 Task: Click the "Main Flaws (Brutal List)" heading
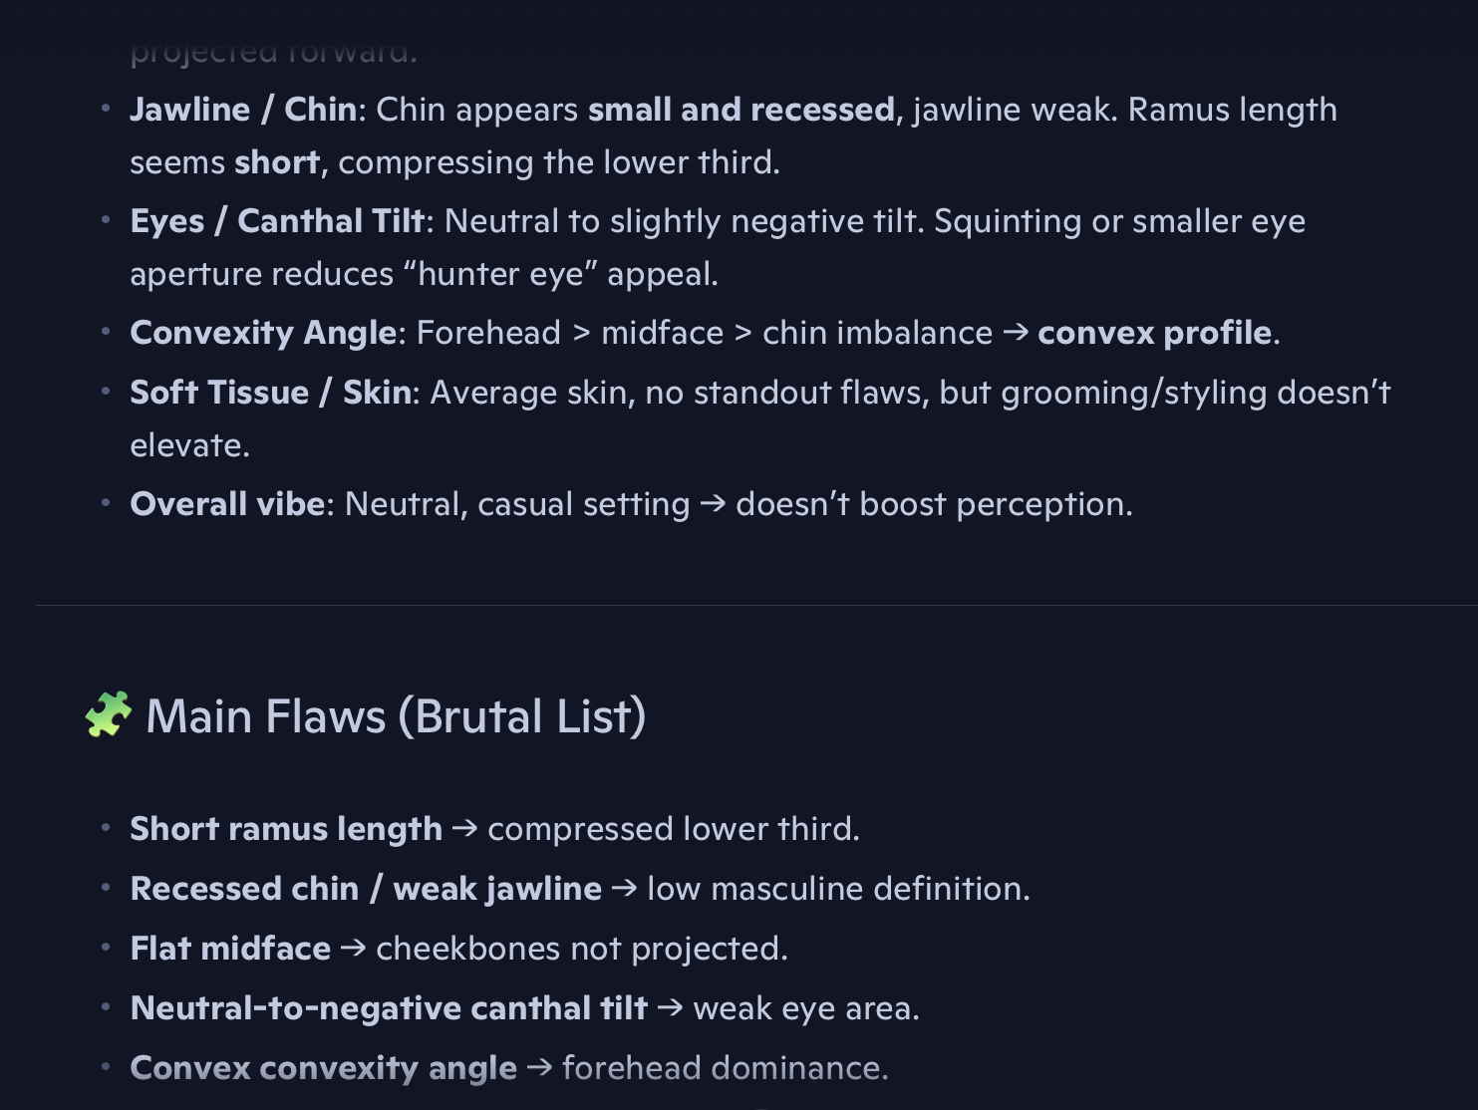(396, 716)
